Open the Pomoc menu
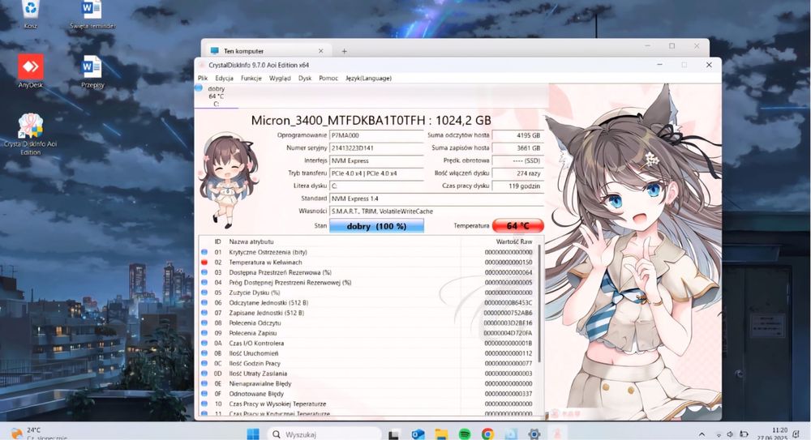Screen dimensions: 811x440 328,78
